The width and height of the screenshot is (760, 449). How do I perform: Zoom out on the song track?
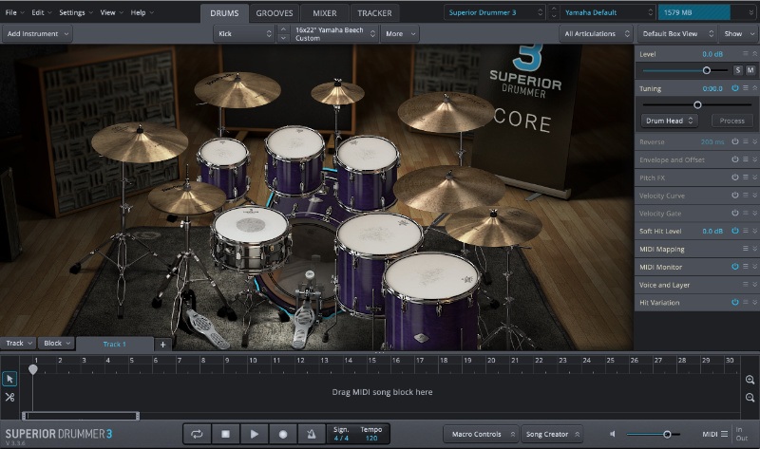[750, 398]
